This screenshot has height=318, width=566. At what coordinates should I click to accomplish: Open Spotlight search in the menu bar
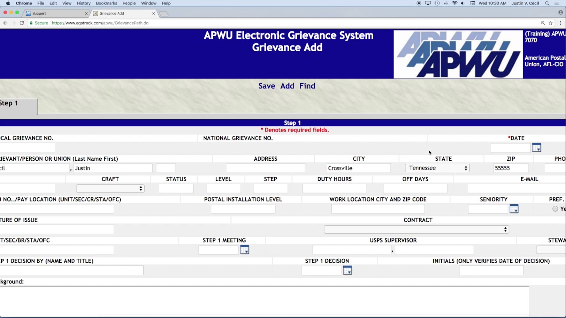tap(547, 3)
